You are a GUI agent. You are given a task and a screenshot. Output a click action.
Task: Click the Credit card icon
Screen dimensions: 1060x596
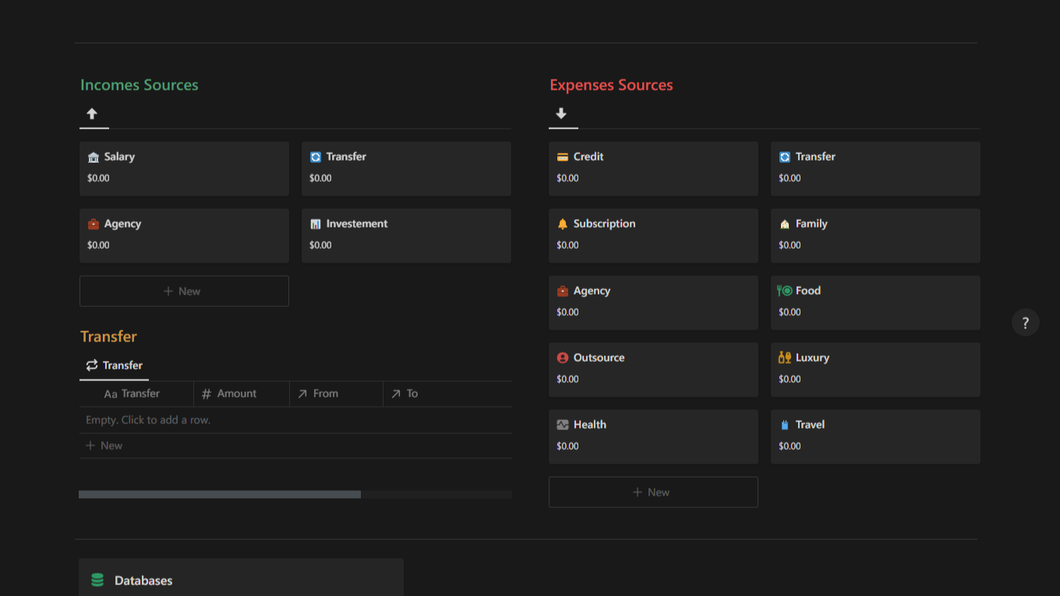click(x=563, y=157)
